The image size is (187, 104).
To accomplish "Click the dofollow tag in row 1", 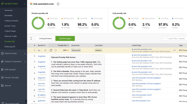I will pos(98,50).
